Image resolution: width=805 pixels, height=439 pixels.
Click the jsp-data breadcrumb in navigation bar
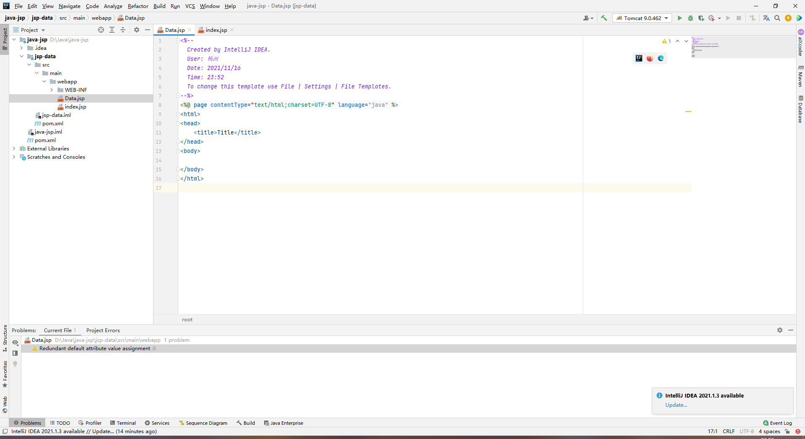[x=42, y=18]
